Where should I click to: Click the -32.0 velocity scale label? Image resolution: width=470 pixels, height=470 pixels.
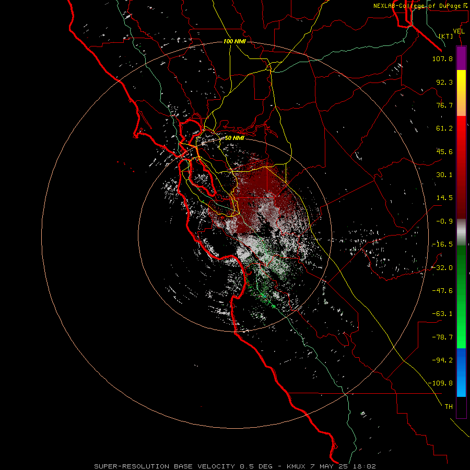click(x=442, y=268)
